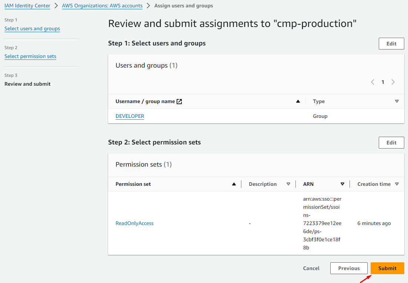Sort Permission set column ascending arrow

pos(234,184)
